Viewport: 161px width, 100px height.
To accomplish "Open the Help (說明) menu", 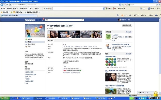I will pos(37,8).
